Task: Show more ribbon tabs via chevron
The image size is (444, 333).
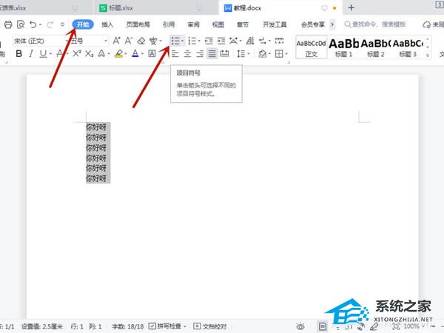Action: (x=332, y=24)
